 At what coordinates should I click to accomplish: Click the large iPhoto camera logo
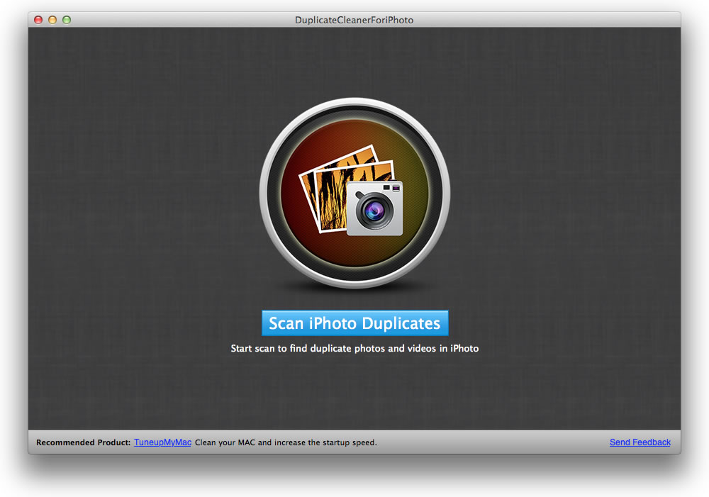click(355, 193)
